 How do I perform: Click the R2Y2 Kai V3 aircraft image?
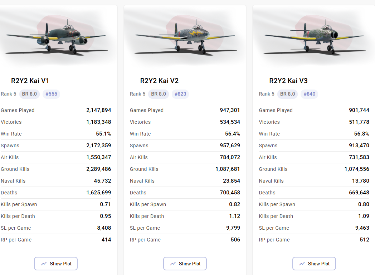(x=314, y=37)
